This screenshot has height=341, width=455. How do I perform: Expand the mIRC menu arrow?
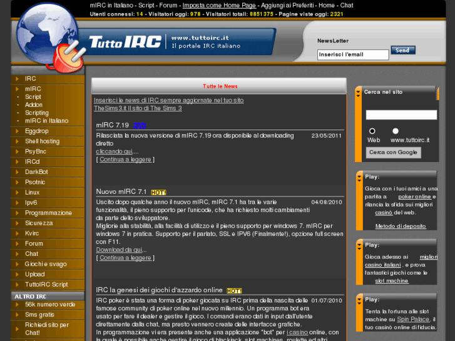coord(17,89)
